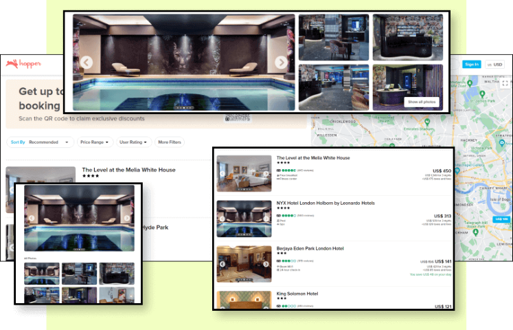The image size is (513, 330).
Task: Open the Price Range filter
Action: coord(95,142)
